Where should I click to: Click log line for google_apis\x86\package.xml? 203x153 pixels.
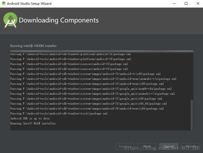pos(86,99)
